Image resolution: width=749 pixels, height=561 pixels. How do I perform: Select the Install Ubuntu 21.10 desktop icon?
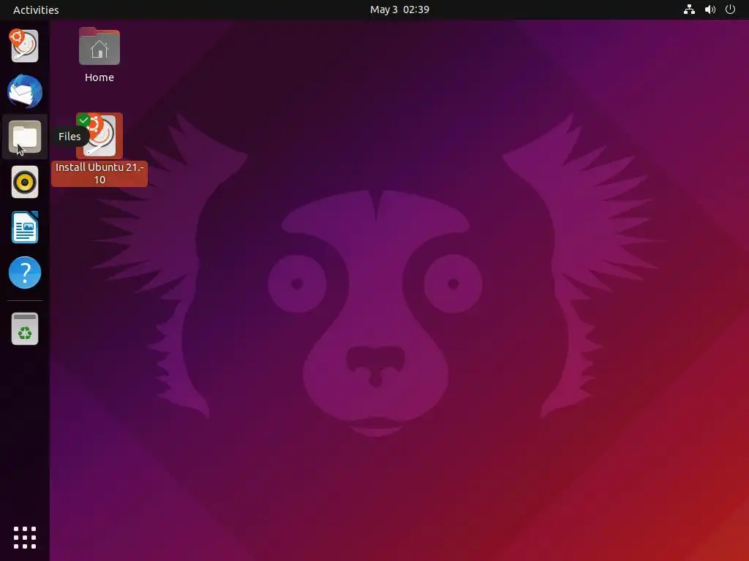(x=99, y=136)
